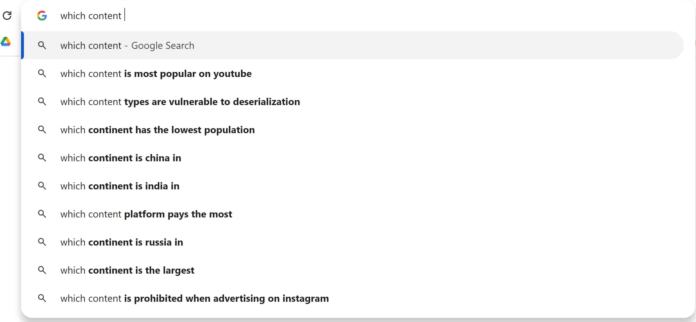The width and height of the screenshot is (696, 322).
Task: Click the Google G logo
Action: click(x=42, y=15)
